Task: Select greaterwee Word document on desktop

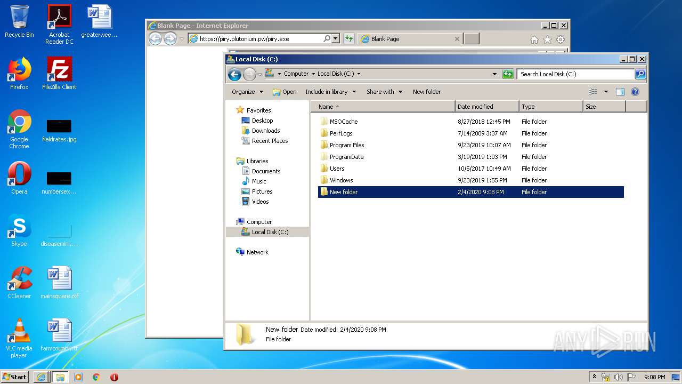Action: point(99,22)
